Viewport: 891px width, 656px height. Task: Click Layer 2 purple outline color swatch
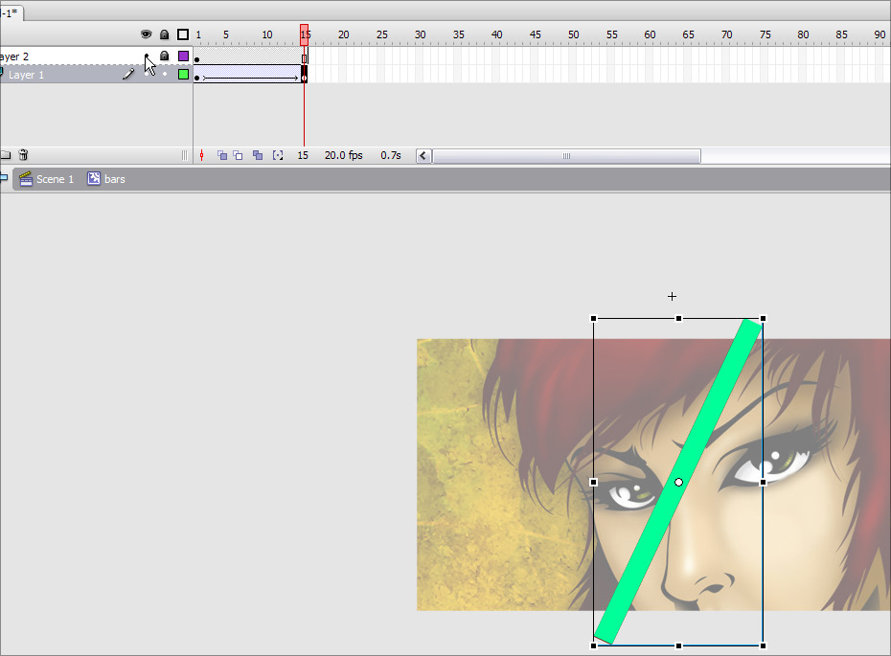tap(183, 57)
